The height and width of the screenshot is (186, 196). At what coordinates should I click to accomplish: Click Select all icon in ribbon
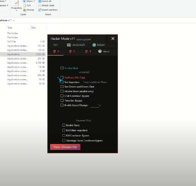[40, 1]
